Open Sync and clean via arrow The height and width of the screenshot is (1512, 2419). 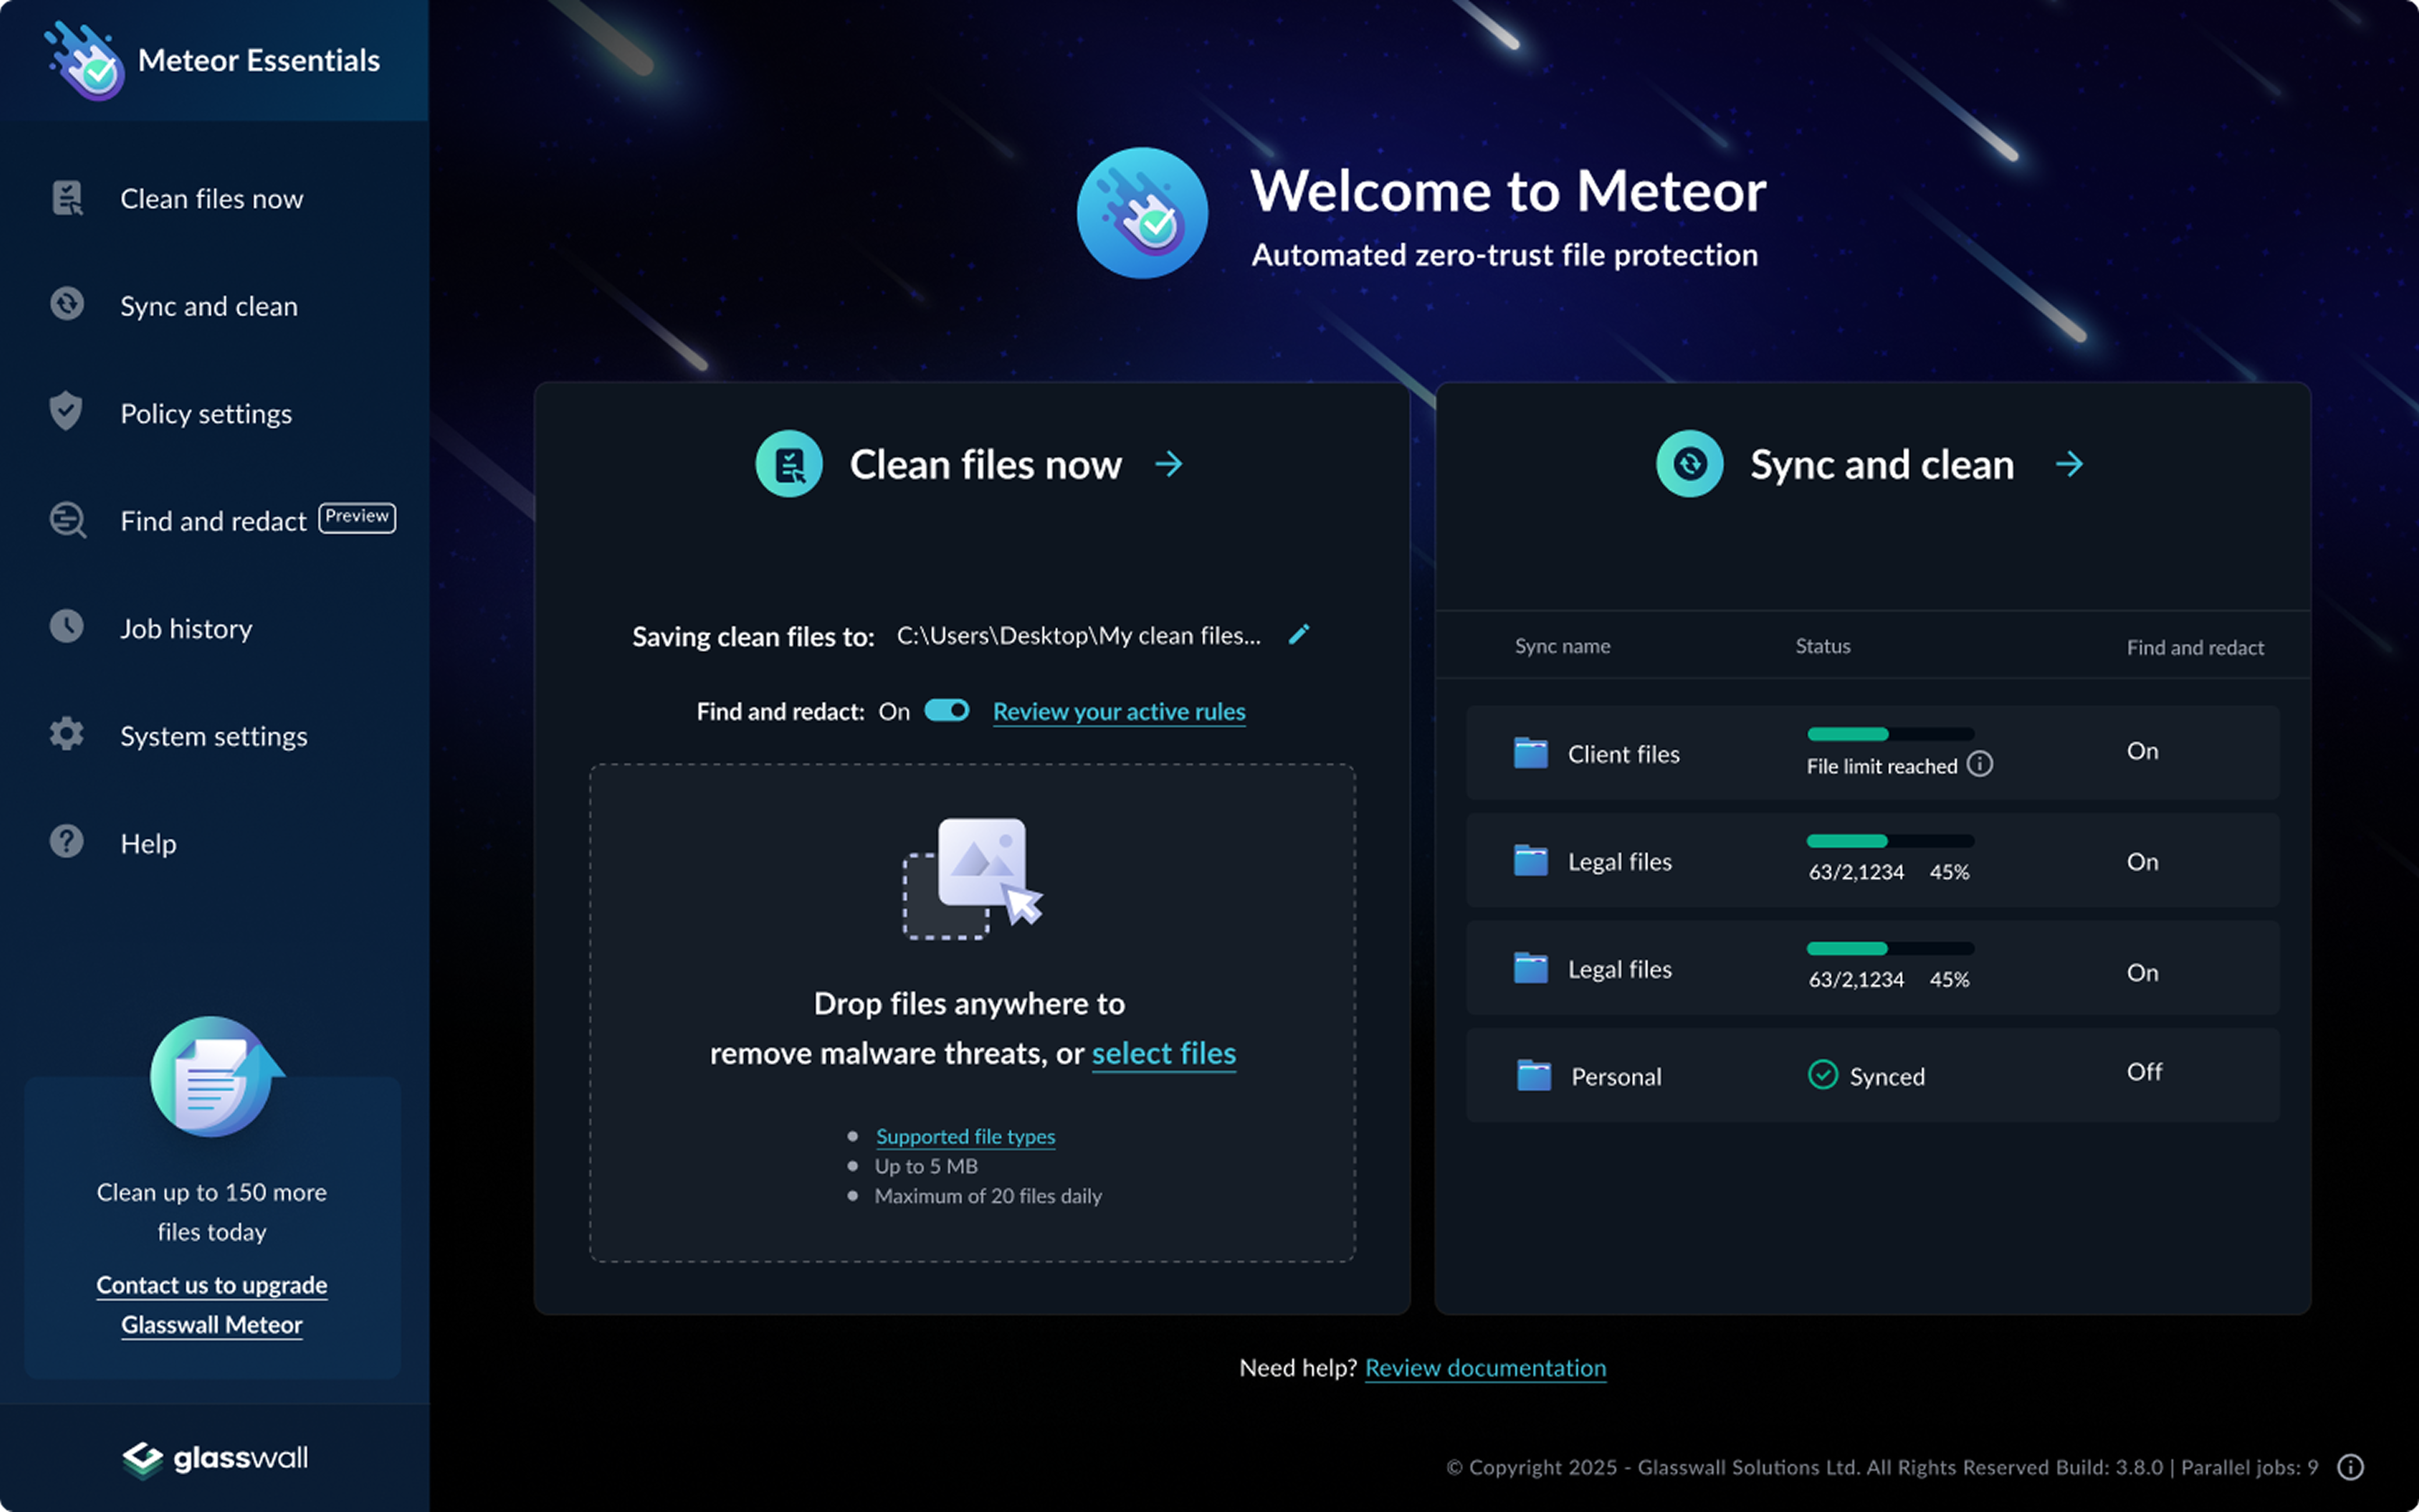tap(2069, 464)
